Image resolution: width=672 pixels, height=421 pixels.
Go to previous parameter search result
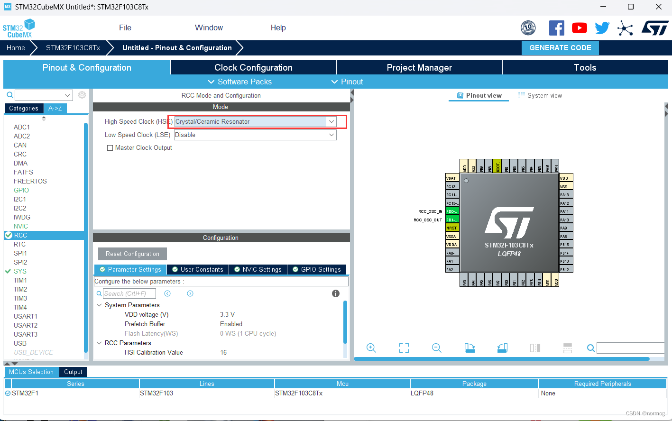point(167,293)
